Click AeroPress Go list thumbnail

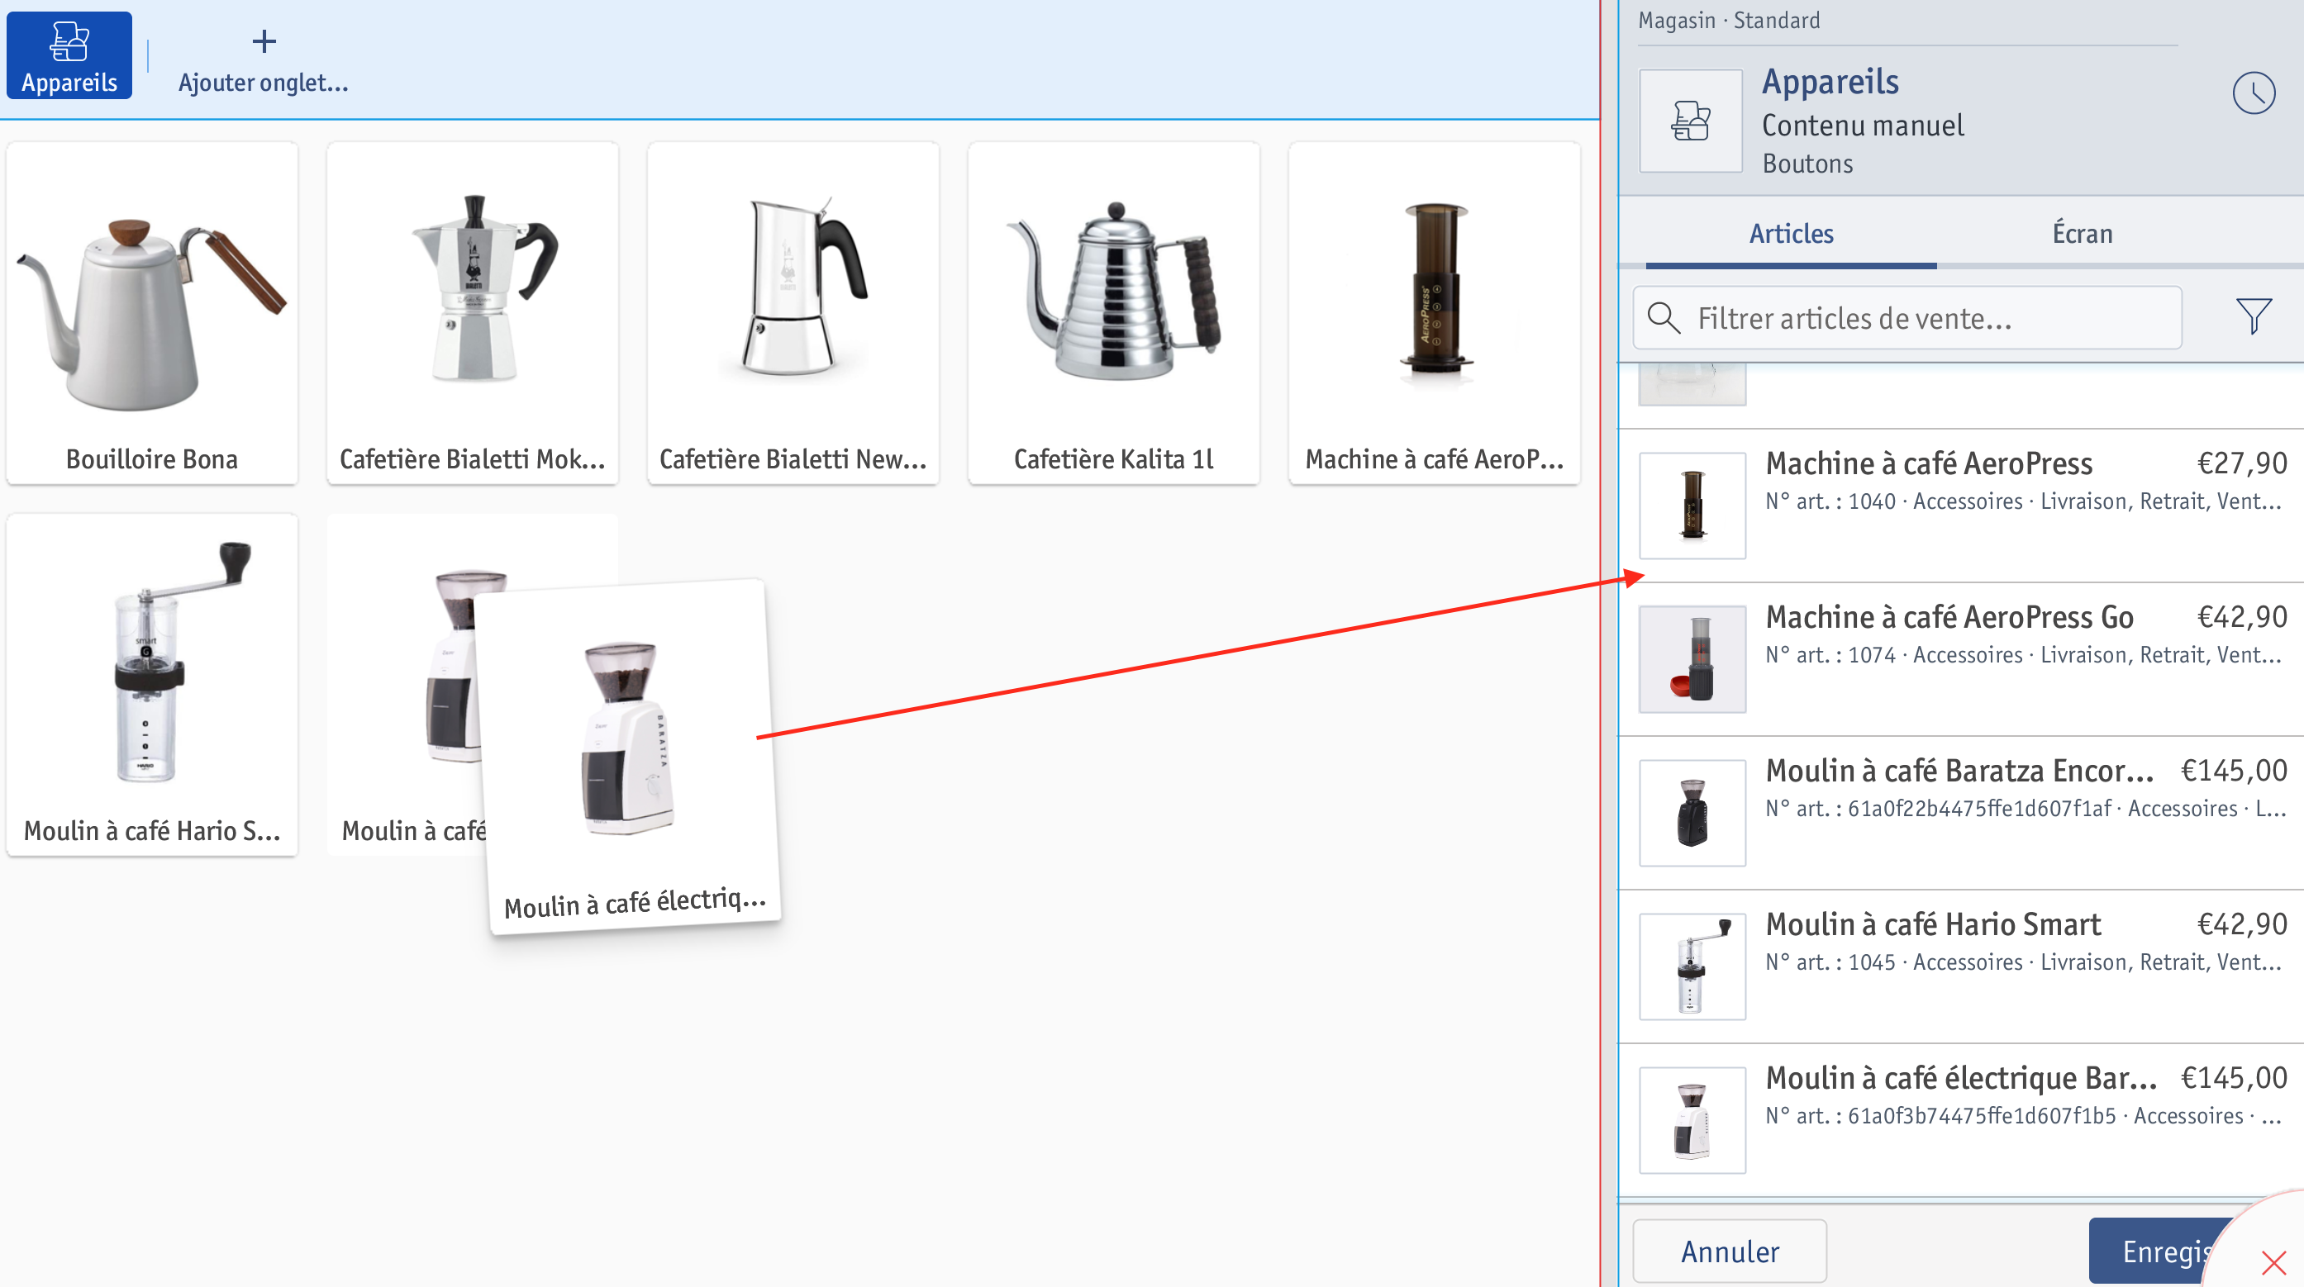[1692, 659]
